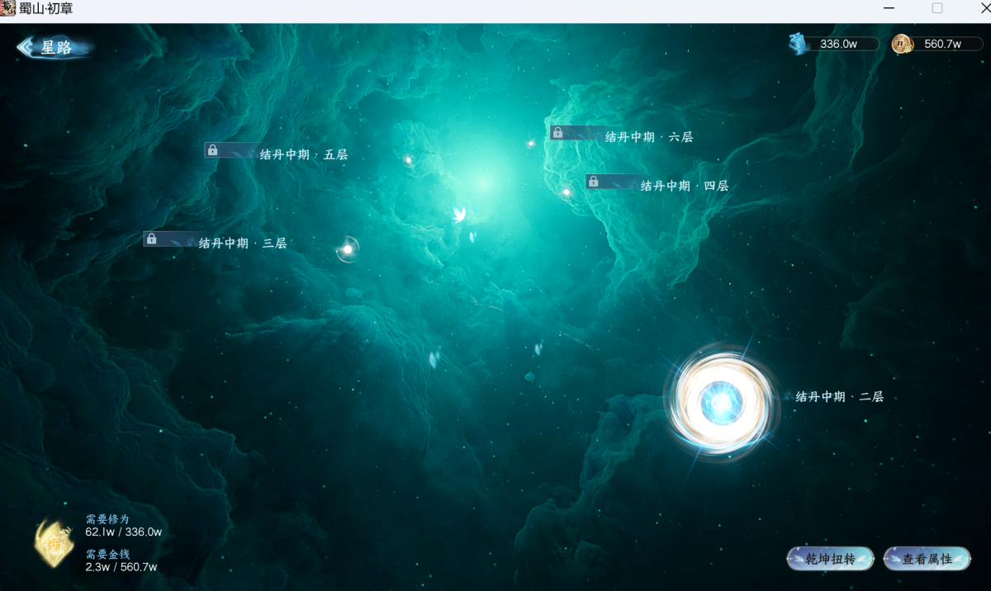The width and height of the screenshot is (991, 591).
Task: Click lock icon for 结丹中期·六层
Action: pos(558,132)
